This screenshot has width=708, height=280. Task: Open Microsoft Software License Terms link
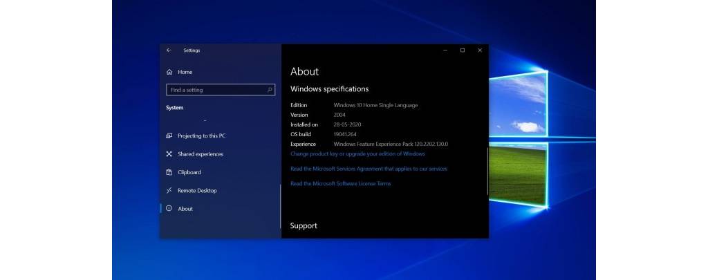pyautogui.click(x=340, y=183)
